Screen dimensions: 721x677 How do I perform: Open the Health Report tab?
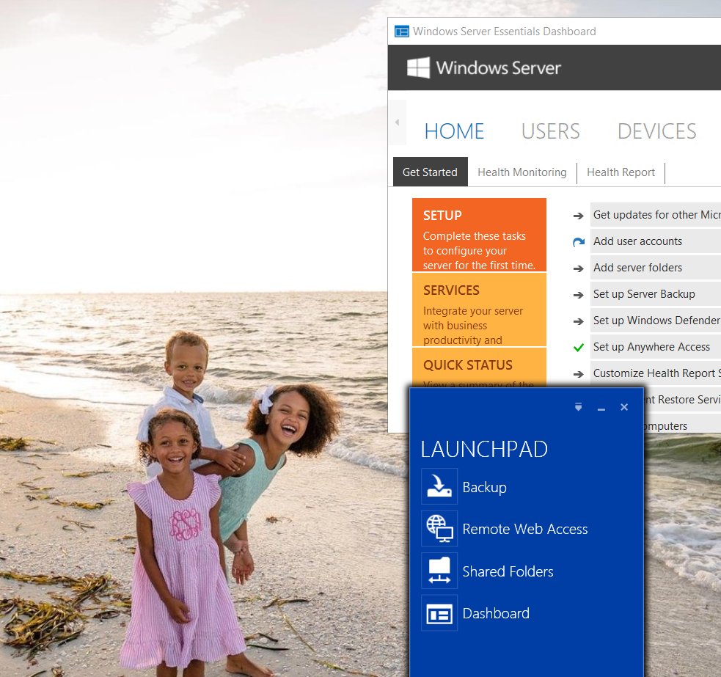pos(621,172)
